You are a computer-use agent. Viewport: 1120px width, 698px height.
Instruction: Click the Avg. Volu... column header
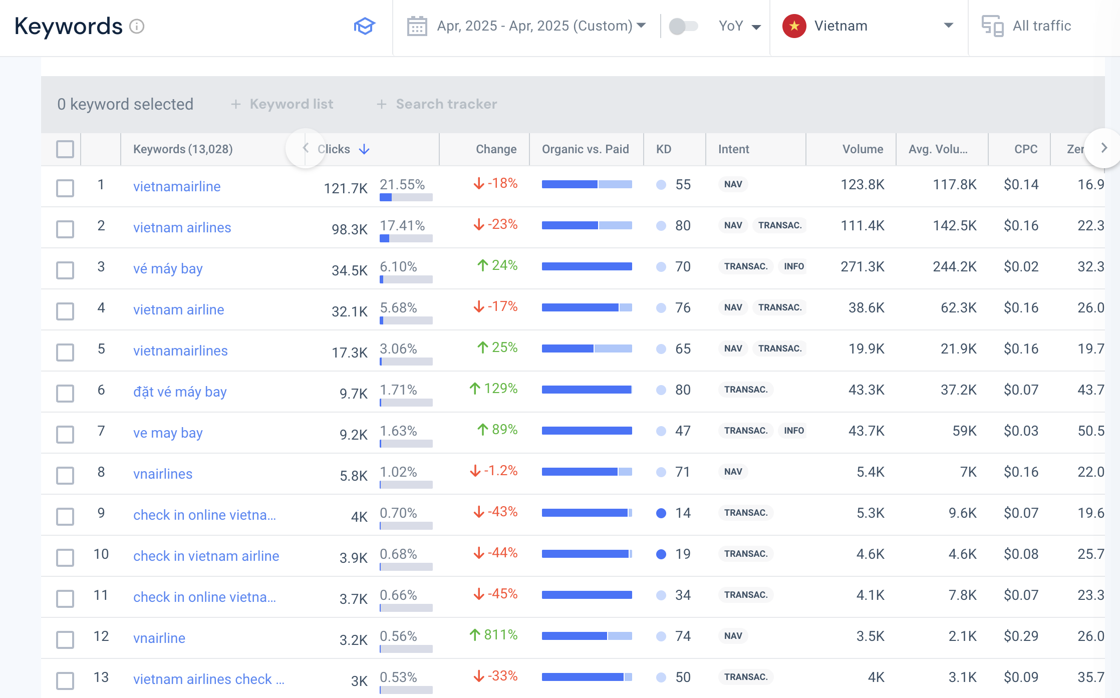coord(938,149)
